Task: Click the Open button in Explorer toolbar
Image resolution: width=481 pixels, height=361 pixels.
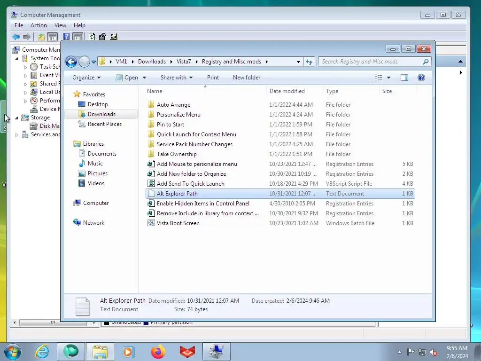Action: 128,78
